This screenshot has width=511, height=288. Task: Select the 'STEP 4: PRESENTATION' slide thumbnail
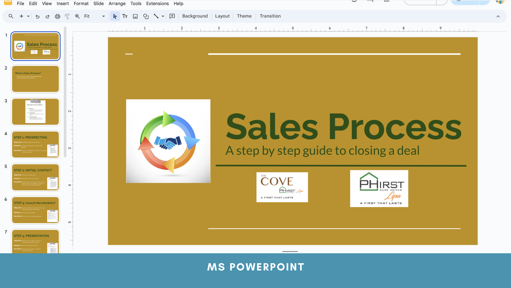35,241
